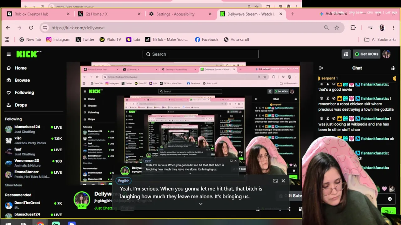
Task: Open the Pluto TV bookmark
Action: (110, 39)
